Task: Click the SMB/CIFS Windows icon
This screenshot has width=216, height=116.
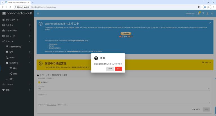Action: (7, 63)
